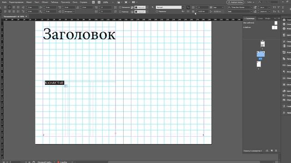The height and width of the screenshot is (163, 291).
Task: Select the page 1 thumbnail
Action: click(262, 43)
